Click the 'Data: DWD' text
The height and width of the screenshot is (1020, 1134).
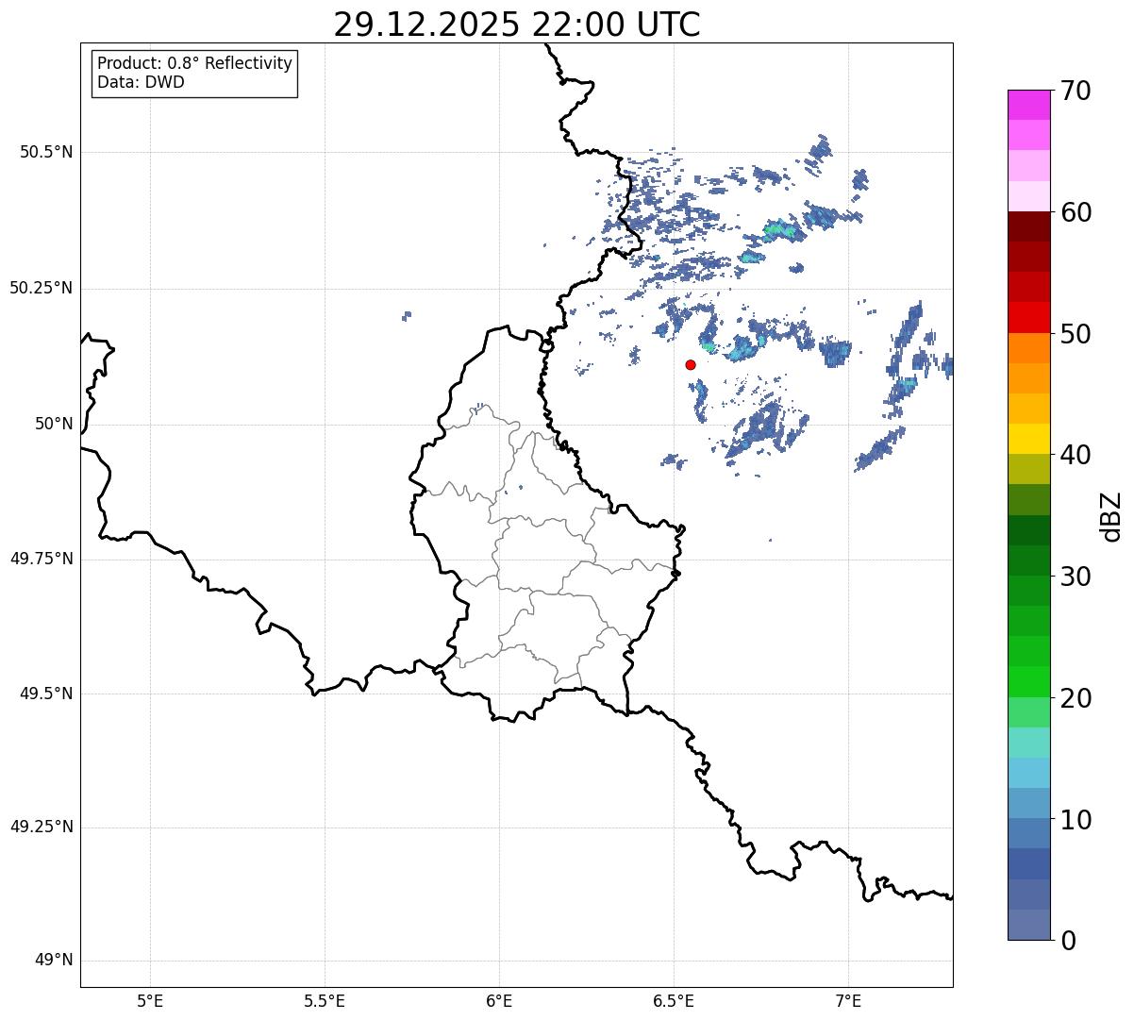[x=141, y=82]
